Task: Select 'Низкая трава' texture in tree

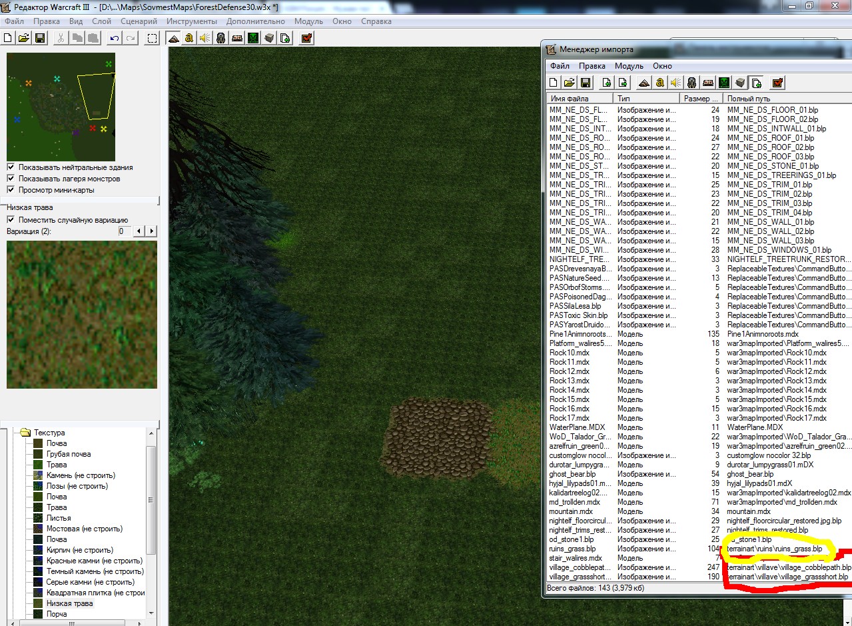Action: tap(70, 603)
